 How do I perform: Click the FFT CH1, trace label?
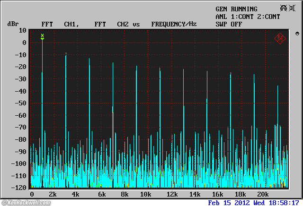(x=60, y=24)
